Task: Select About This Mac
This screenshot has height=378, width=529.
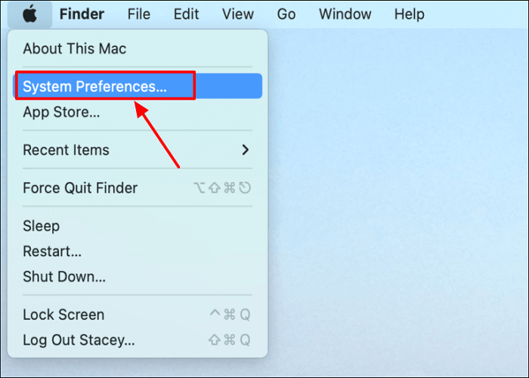Action: [x=75, y=49]
